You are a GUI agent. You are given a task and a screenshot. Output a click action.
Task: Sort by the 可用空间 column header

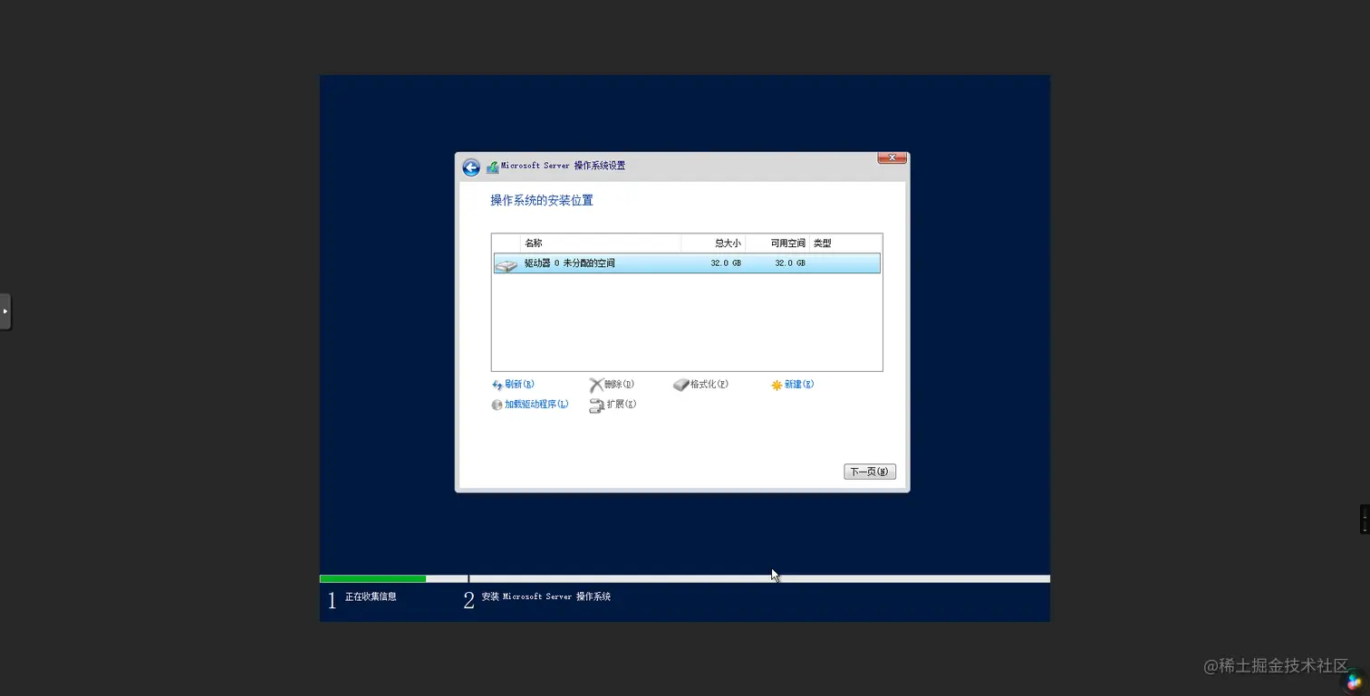coord(777,243)
